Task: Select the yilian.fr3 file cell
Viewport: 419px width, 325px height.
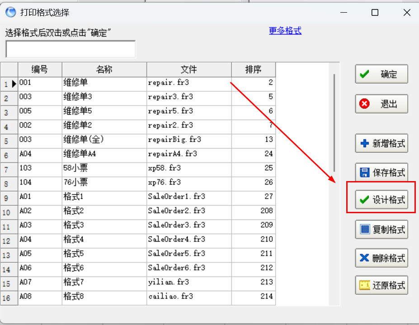Action: (x=189, y=284)
